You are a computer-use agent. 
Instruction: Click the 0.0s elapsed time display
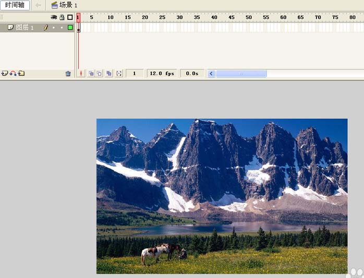[192, 73]
